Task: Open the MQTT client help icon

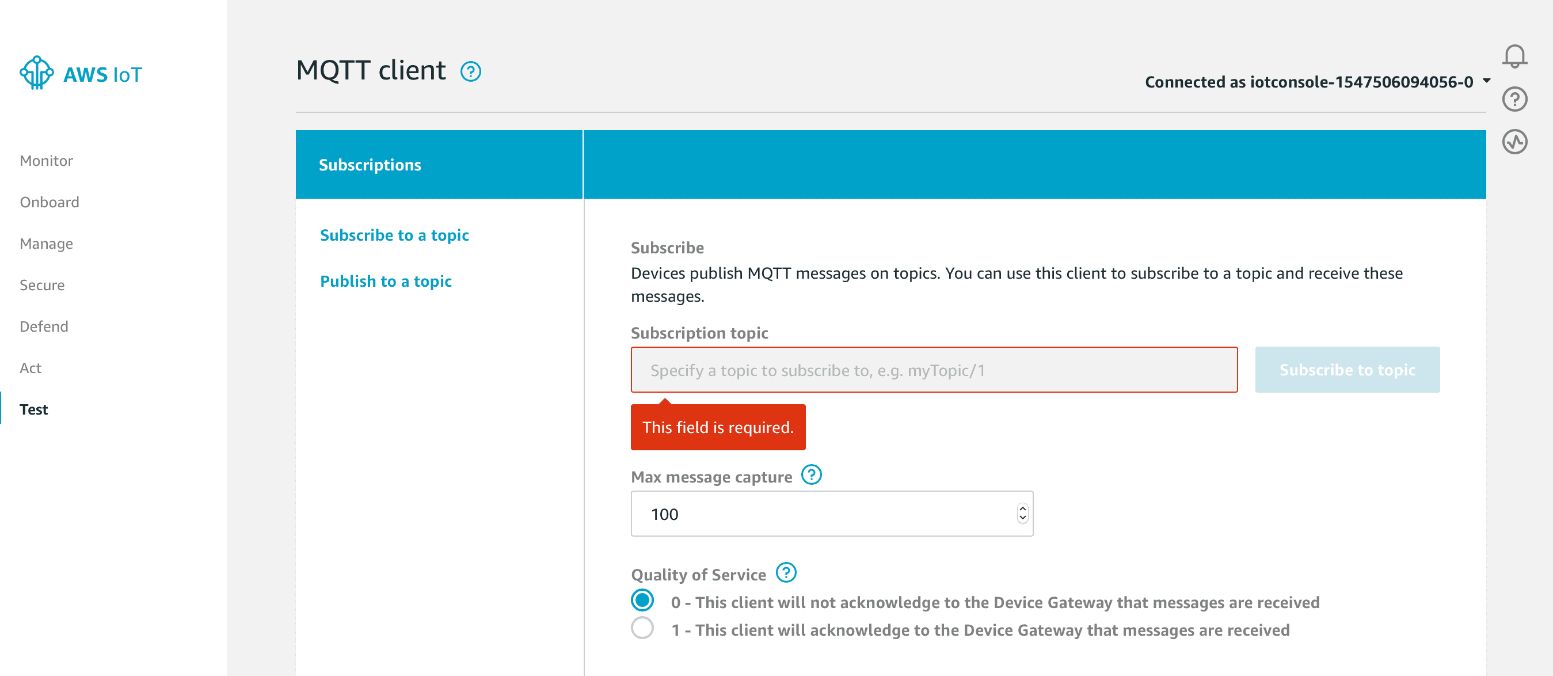Action: click(x=470, y=72)
